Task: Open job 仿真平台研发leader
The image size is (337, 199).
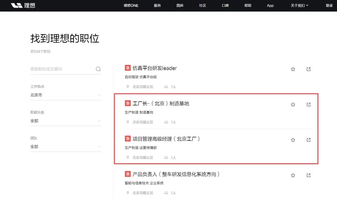Action: 154,68
